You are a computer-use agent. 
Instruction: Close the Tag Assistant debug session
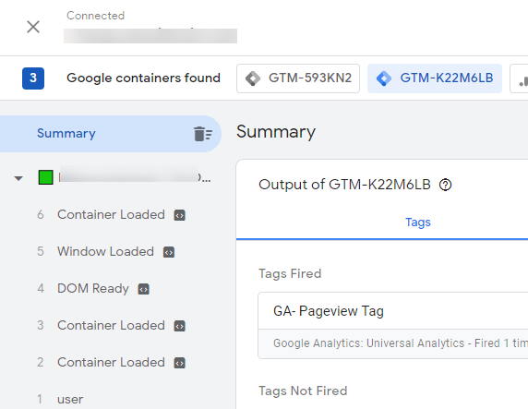[33, 27]
